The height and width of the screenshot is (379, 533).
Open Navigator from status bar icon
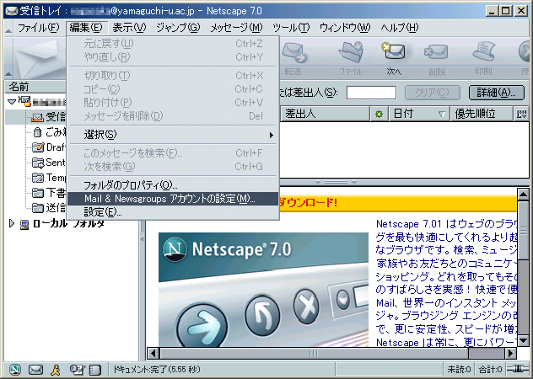[14, 369]
